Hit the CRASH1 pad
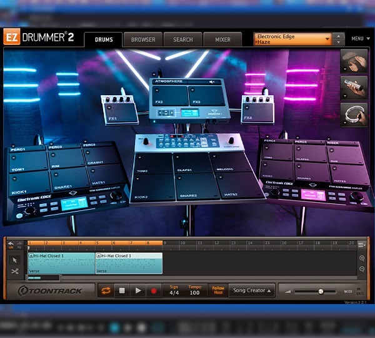This screenshot has height=338, width=375. tap(101, 156)
